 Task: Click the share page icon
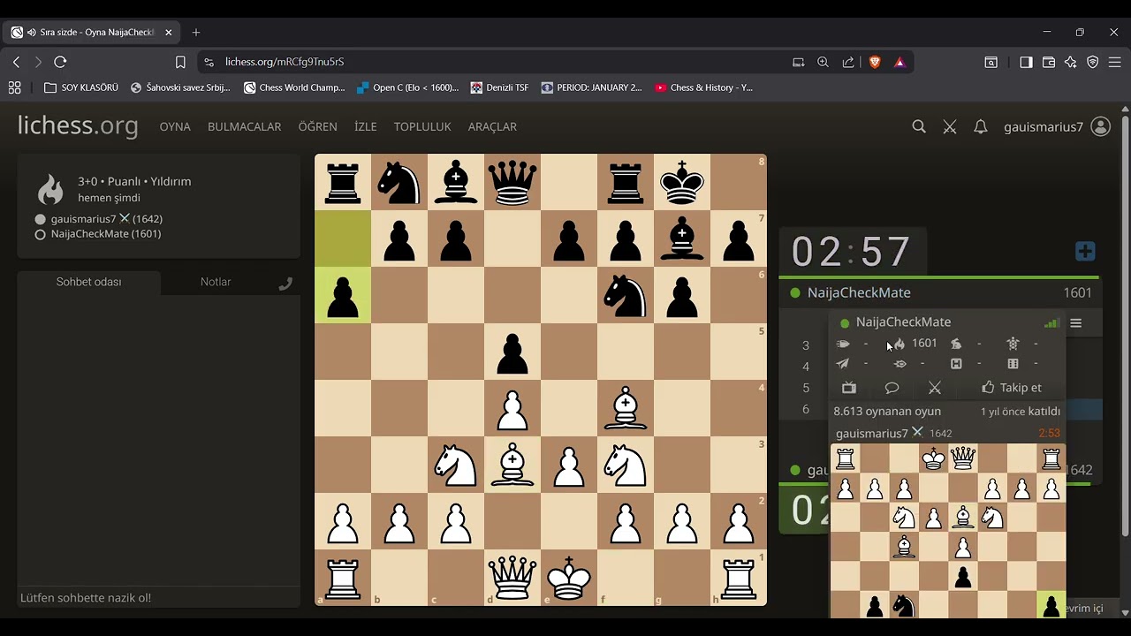(x=848, y=62)
